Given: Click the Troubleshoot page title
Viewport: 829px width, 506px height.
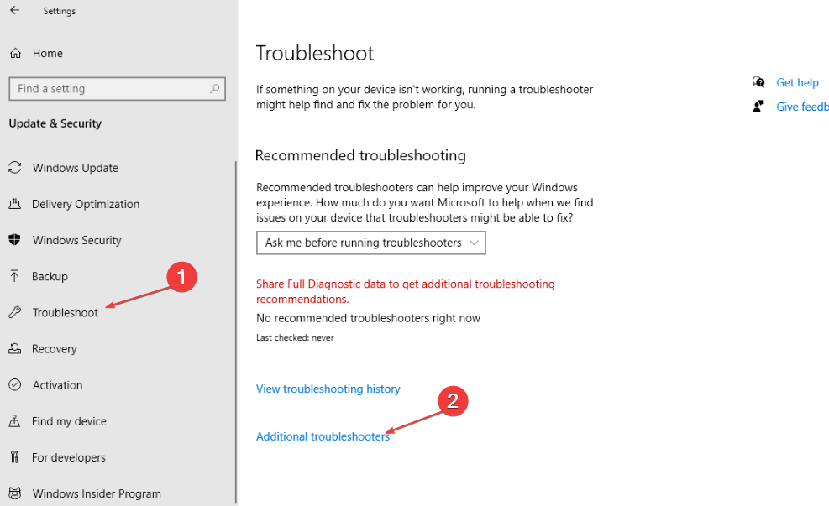Looking at the screenshot, I should [315, 54].
